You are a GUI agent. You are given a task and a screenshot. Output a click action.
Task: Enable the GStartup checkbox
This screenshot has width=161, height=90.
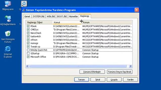(28, 53)
